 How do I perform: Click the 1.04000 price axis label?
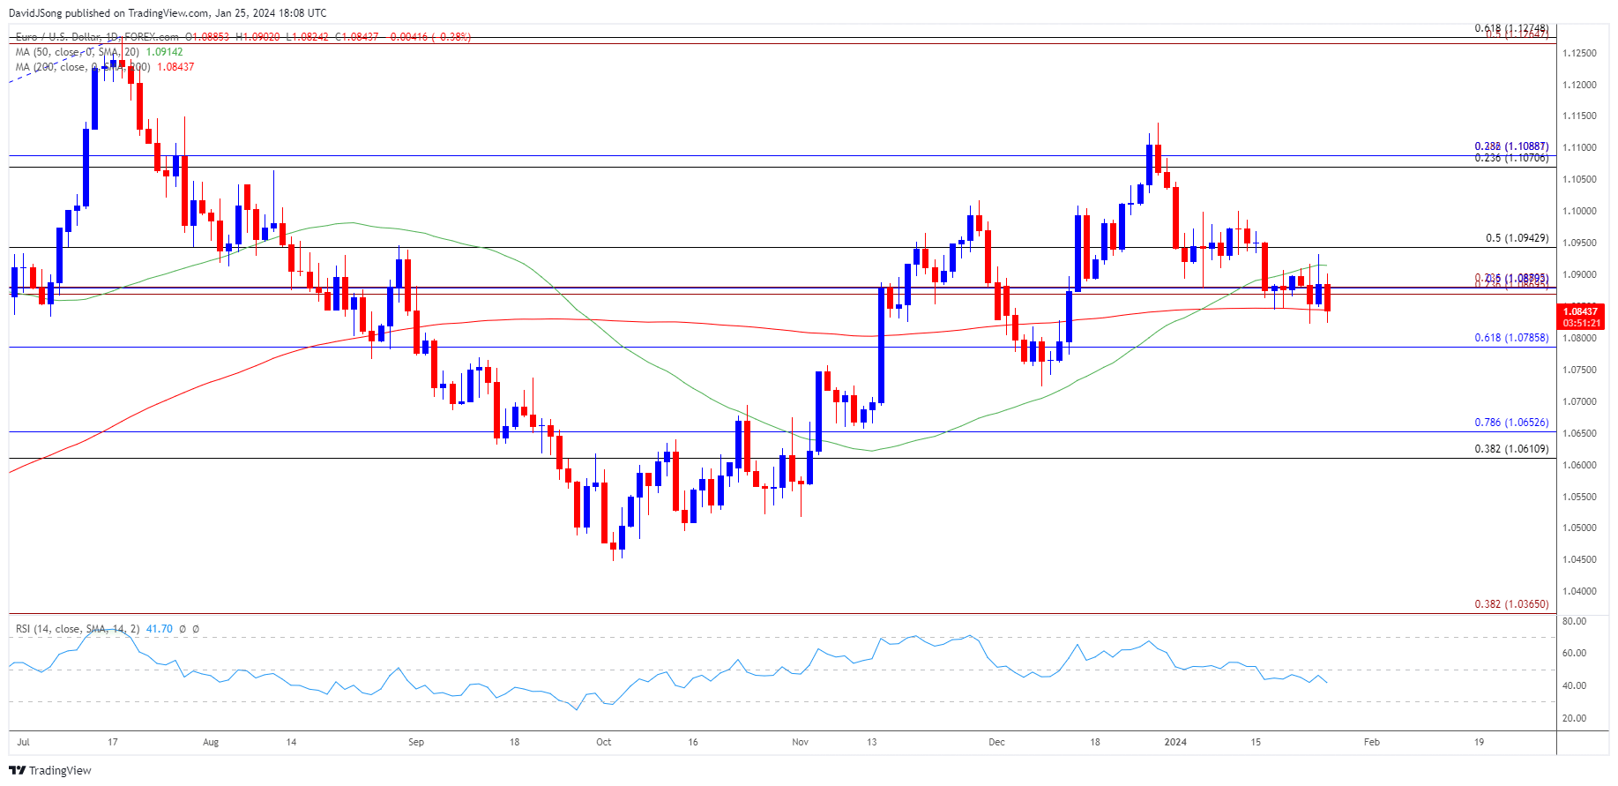tap(1579, 592)
